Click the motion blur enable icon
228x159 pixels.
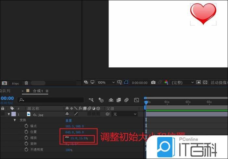(127, 100)
